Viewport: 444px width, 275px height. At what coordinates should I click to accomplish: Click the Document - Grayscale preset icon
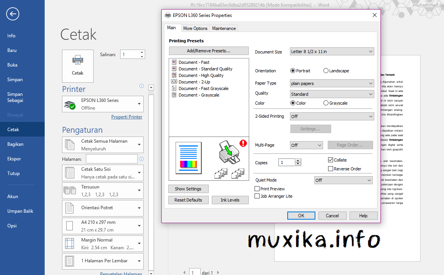[174, 95]
